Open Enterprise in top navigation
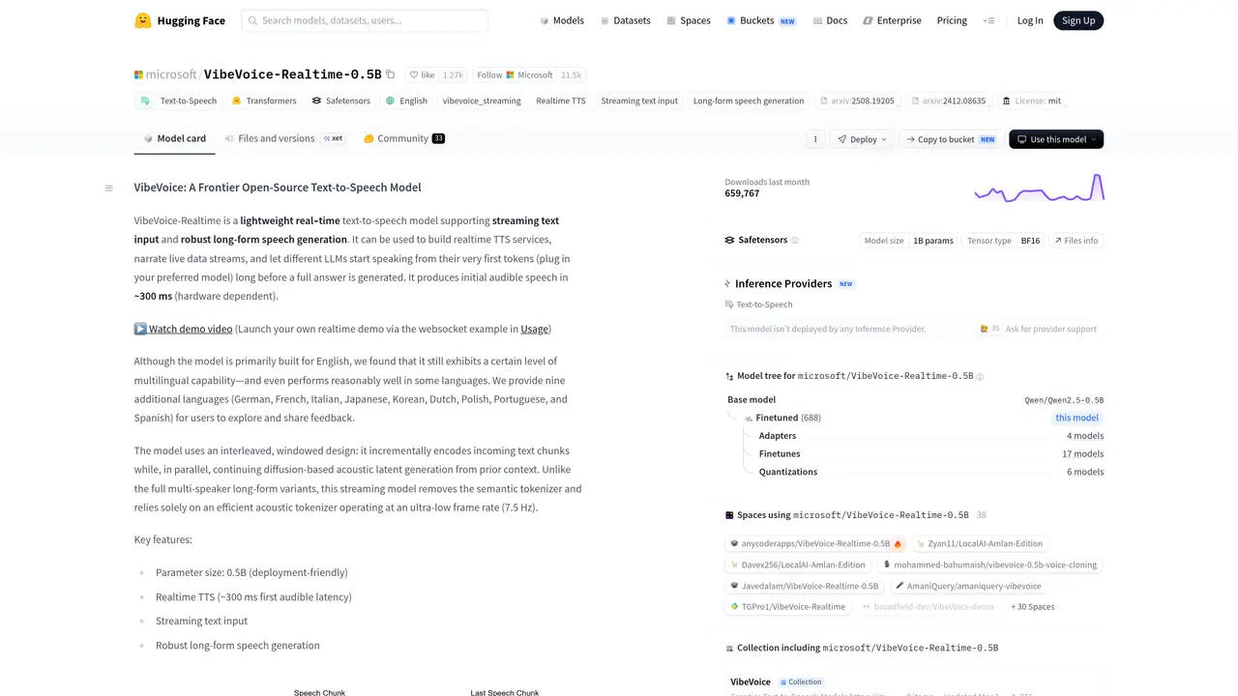Image resolution: width=1238 pixels, height=696 pixels. point(892,20)
